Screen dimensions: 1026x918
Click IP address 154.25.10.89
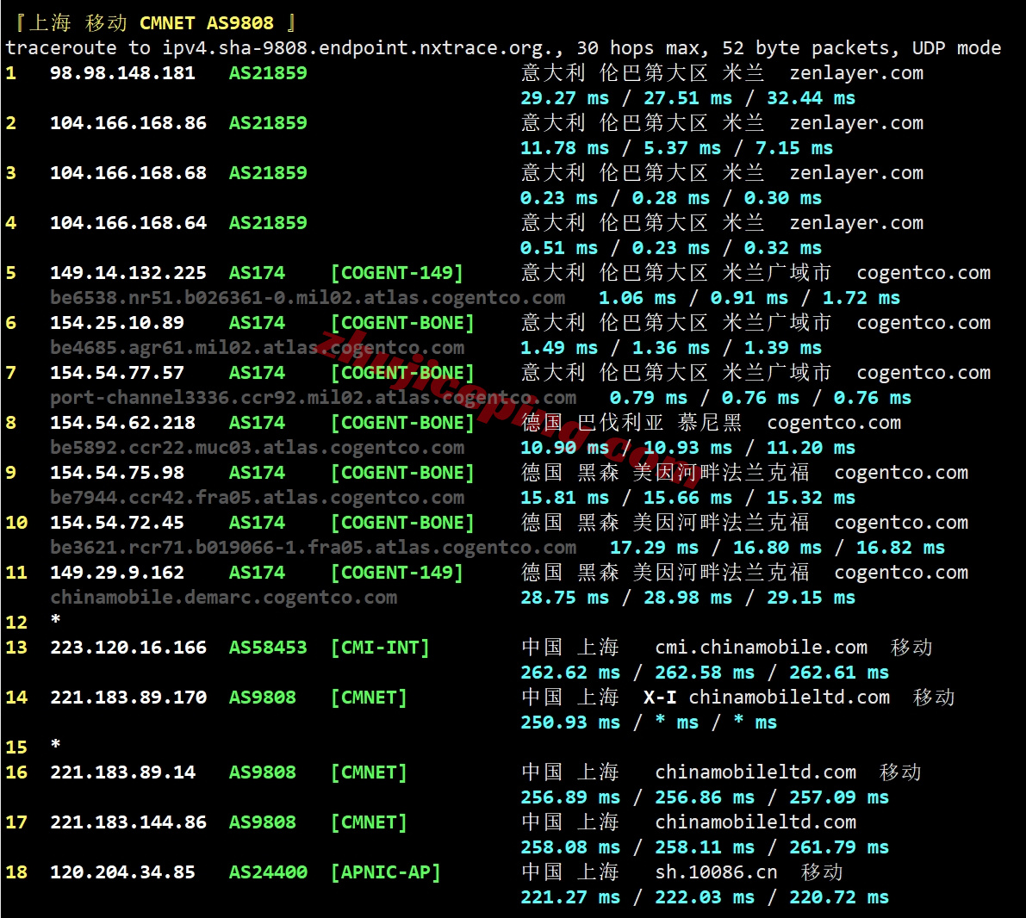pyautogui.click(x=117, y=323)
